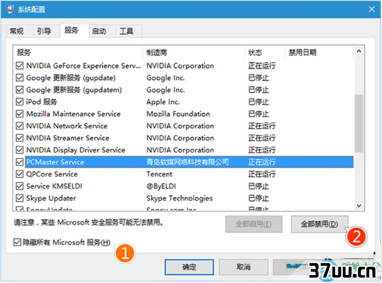Screen dimensions: 382x283
Task: Uncheck Google 更新服务 (gupdate) checkbox
Action: [20, 78]
